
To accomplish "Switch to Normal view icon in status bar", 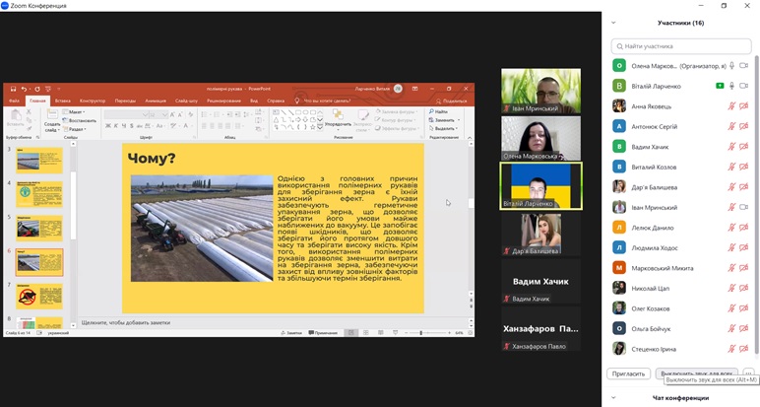I will pyautogui.click(x=350, y=333).
